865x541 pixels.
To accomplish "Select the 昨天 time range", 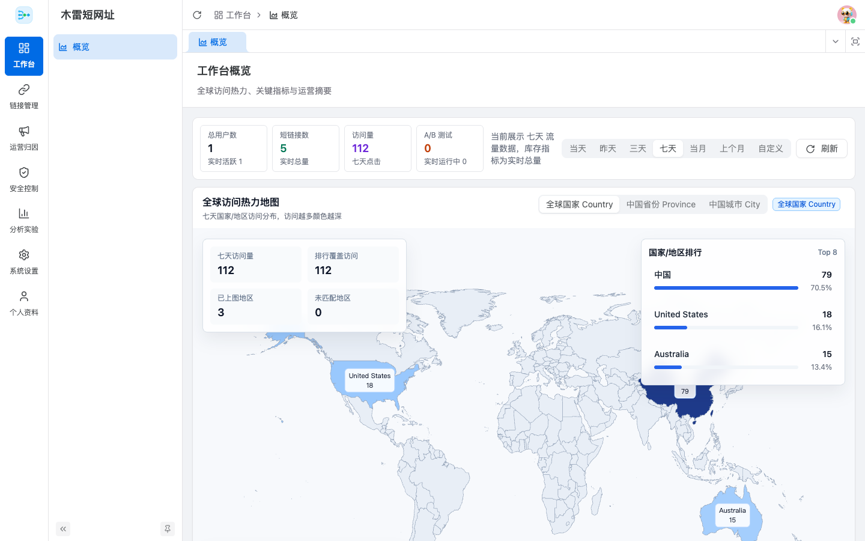I will click(x=608, y=148).
